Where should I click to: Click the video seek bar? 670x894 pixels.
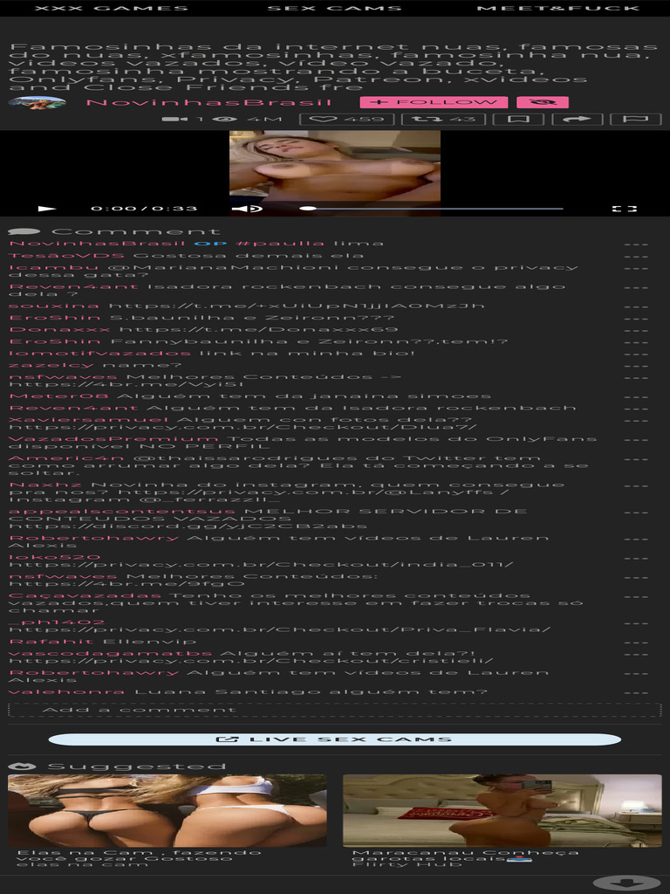pyautogui.click(x=431, y=209)
